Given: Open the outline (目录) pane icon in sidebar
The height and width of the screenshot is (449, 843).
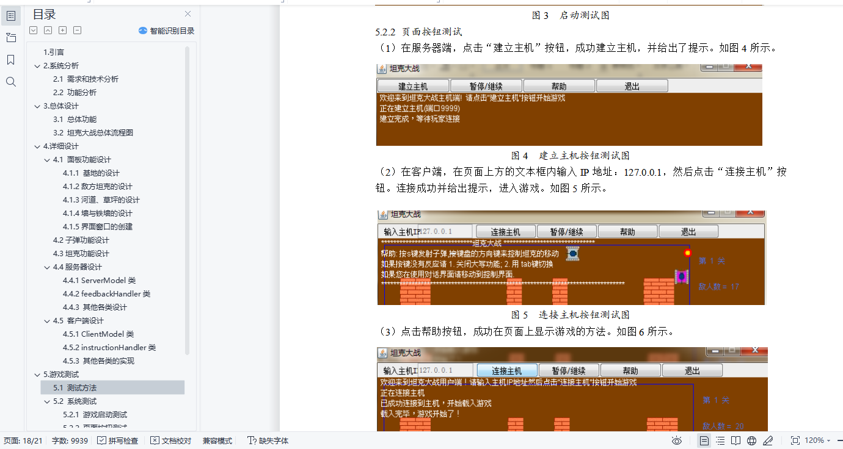Looking at the screenshot, I should pyautogui.click(x=10, y=16).
